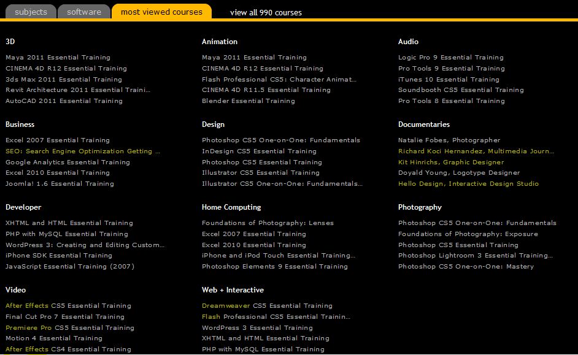Open XHTML and HTML Essential Training under Web + Interactive
Image resolution: width=578 pixels, height=355 pixels.
[x=266, y=338]
